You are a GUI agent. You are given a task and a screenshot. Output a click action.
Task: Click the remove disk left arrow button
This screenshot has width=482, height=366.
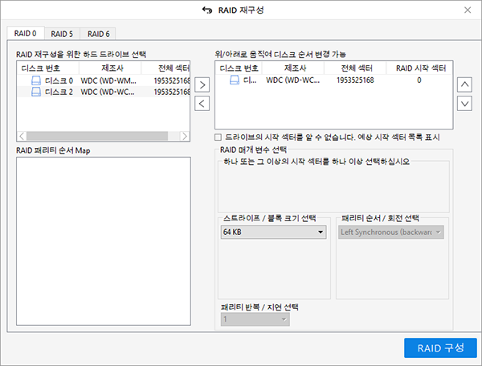[x=202, y=103]
